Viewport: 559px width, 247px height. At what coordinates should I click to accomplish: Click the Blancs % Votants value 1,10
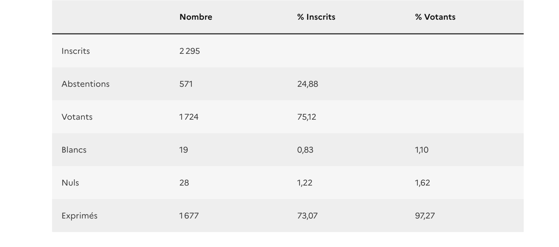pos(422,150)
